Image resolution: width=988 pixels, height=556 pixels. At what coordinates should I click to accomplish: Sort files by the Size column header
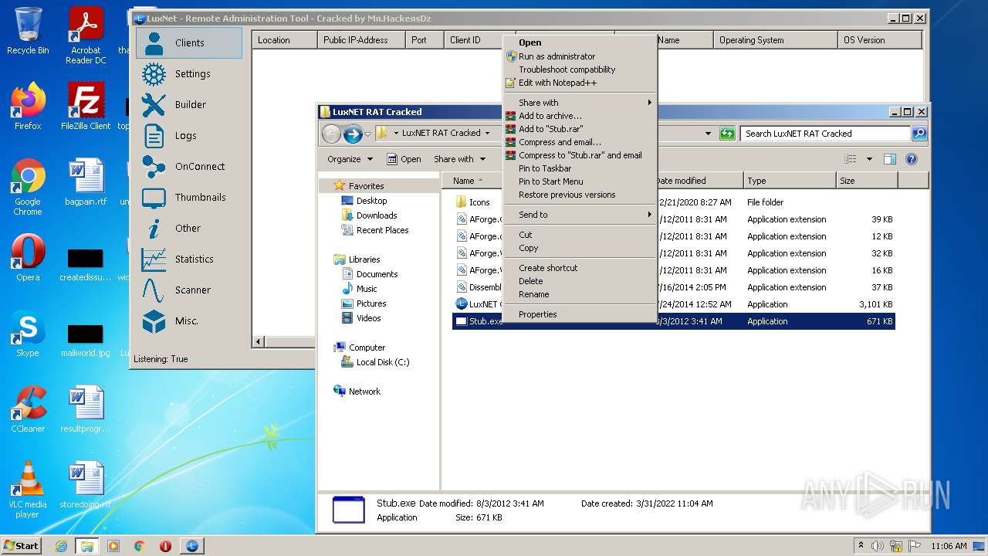[x=867, y=181]
